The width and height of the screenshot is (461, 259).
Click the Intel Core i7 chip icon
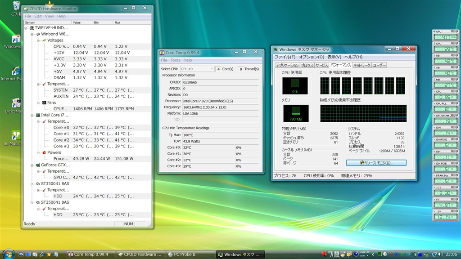38,115
